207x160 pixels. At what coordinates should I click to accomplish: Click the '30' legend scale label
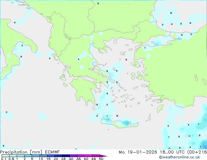pos(71,159)
